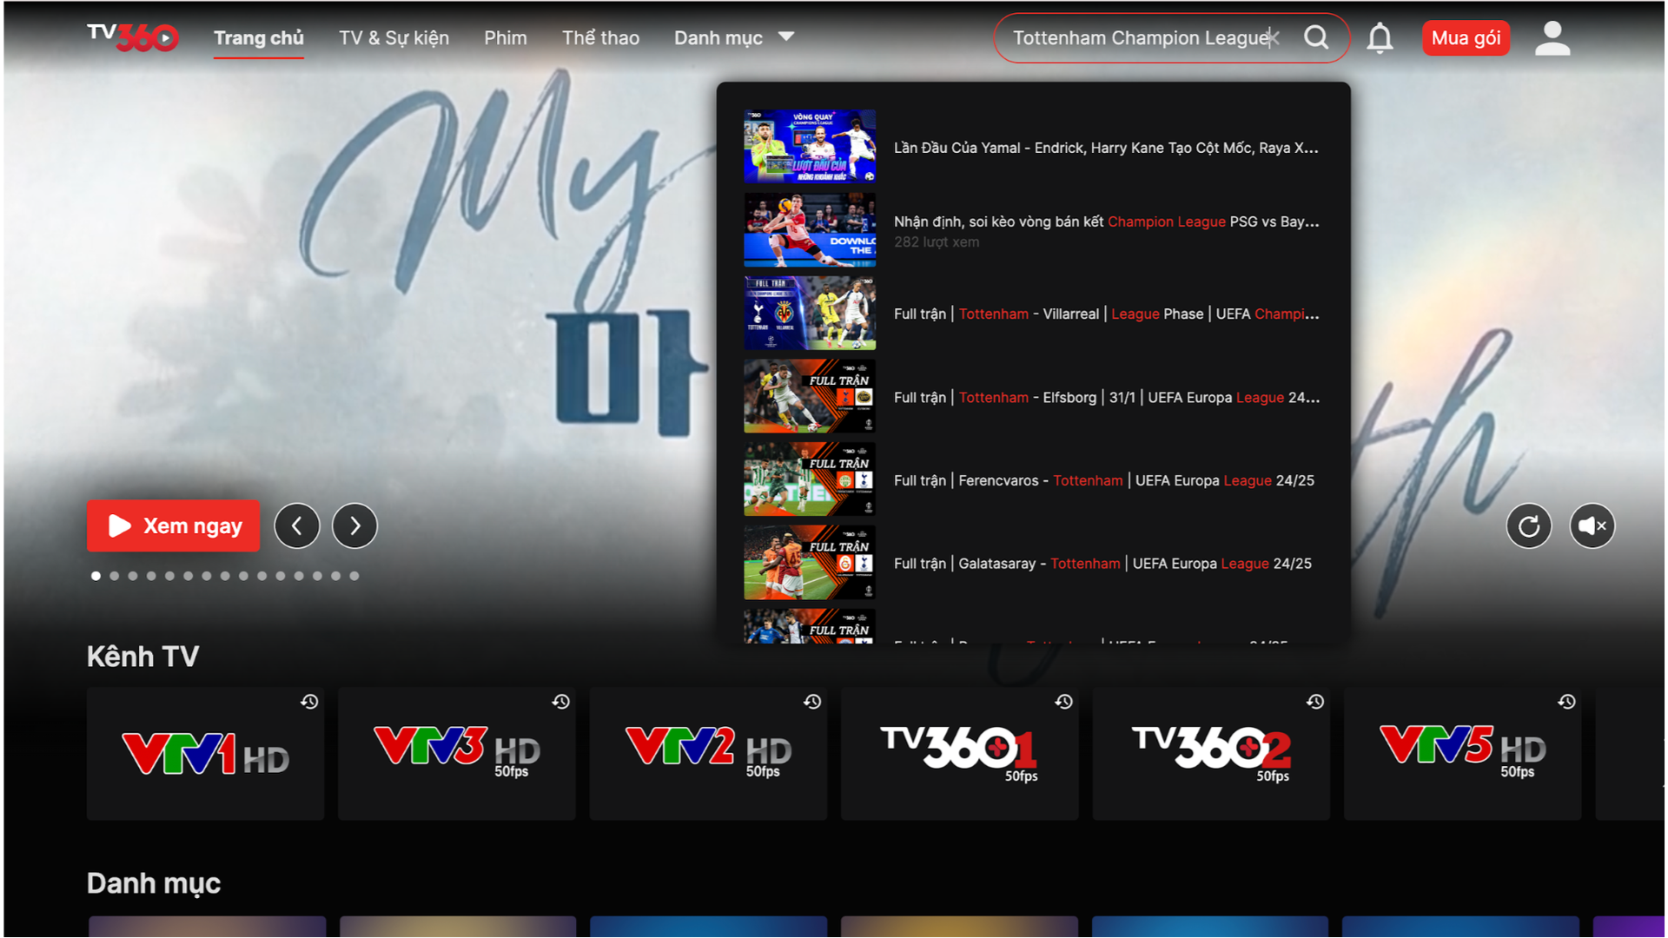The height and width of the screenshot is (938, 1668).
Task: Show timeshift history on VTV1 HD
Action: click(x=309, y=702)
